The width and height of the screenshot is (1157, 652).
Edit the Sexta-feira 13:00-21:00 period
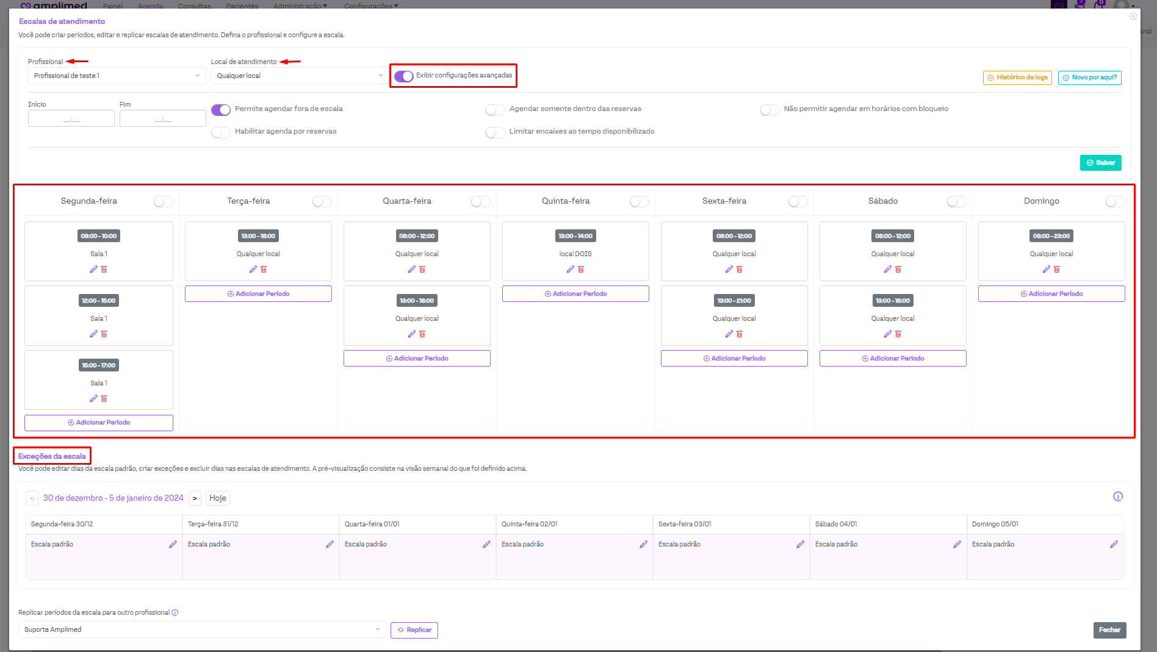pyautogui.click(x=729, y=334)
